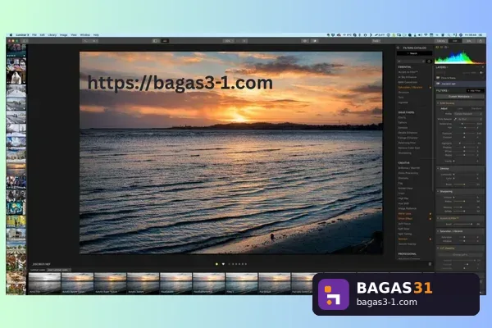Image resolution: width=492 pixels, height=328 pixels.
Task: Click the Filters Catalog search field
Action: (x=414, y=53)
